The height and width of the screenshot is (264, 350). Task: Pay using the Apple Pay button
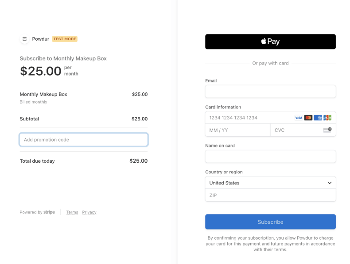270,42
